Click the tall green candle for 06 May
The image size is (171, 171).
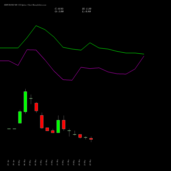[x=25, y=102]
